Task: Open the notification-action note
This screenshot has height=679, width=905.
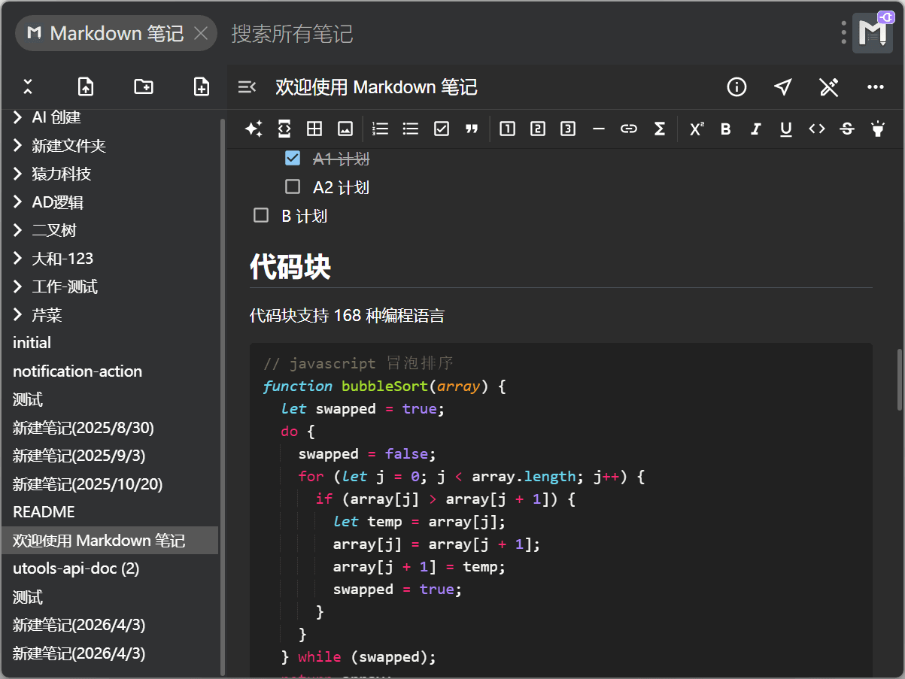Action: point(77,371)
